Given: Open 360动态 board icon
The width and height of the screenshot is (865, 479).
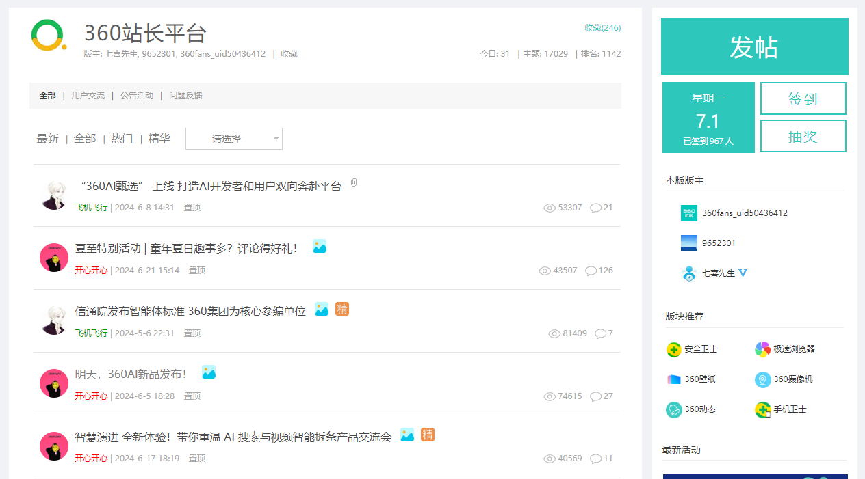Looking at the screenshot, I should pyautogui.click(x=674, y=410).
